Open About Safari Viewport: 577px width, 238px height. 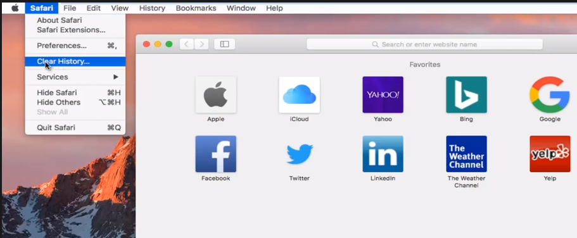(x=75, y=20)
